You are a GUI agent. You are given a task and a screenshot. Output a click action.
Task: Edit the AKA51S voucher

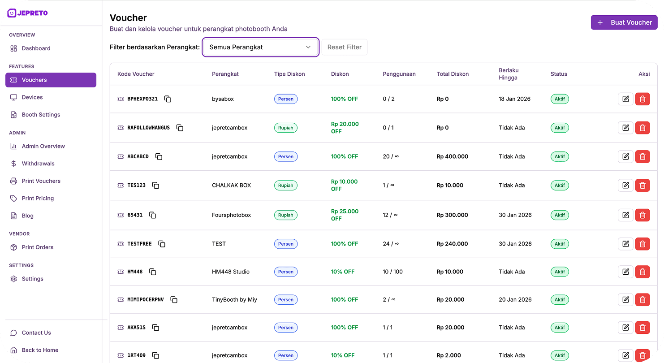click(x=625, y=328)
